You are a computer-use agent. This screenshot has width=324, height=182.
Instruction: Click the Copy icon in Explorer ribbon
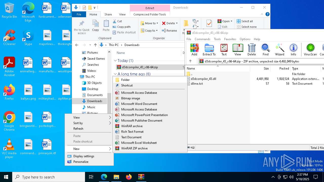coord(95,26)
